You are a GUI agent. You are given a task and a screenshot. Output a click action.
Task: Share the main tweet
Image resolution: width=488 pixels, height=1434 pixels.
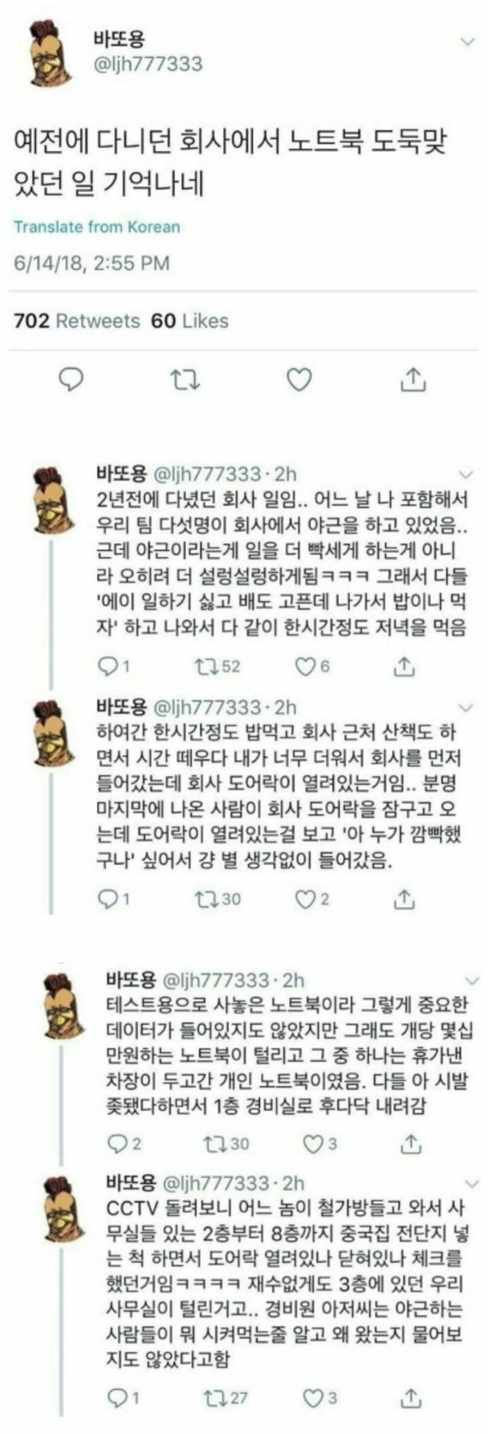413,378
